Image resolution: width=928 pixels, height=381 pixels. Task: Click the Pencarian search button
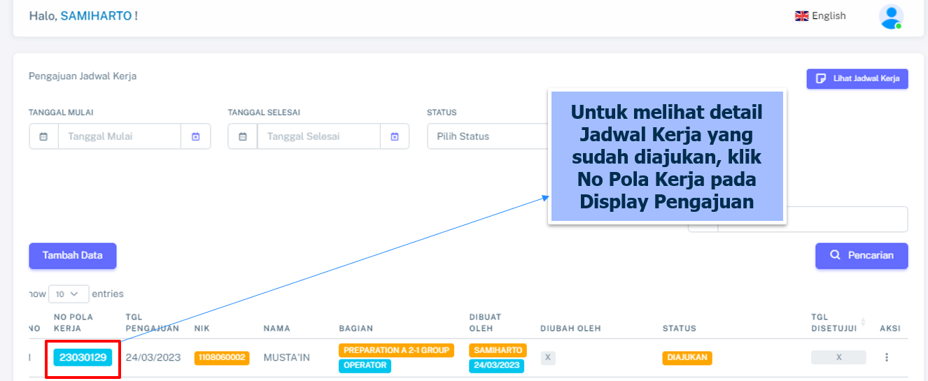862,256
